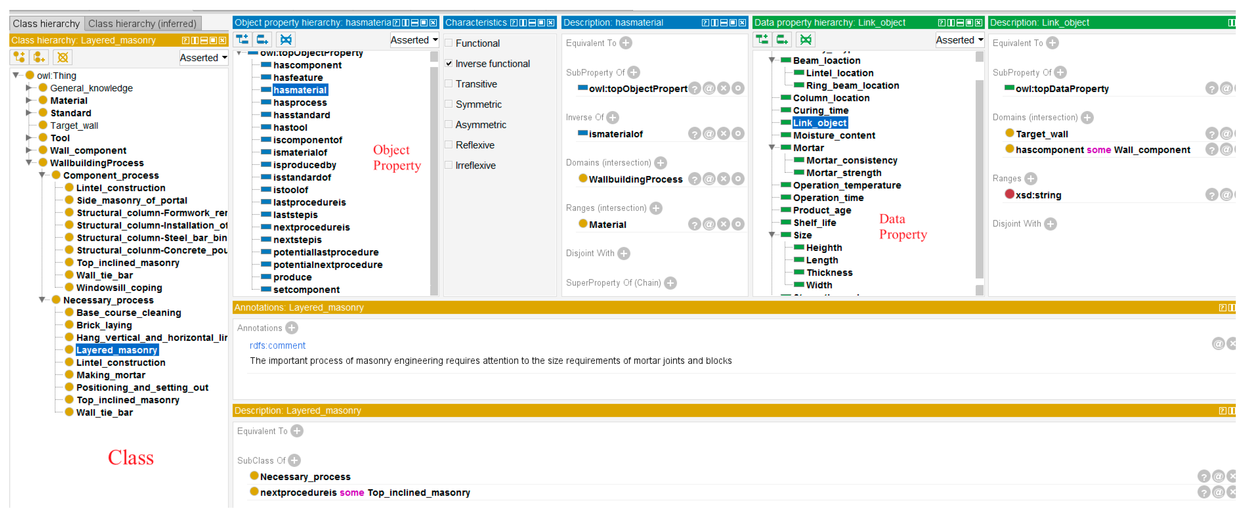1246x513 pixels.
Task: Click the object property hierarchy scrollbar
Action: pos(433,174)
